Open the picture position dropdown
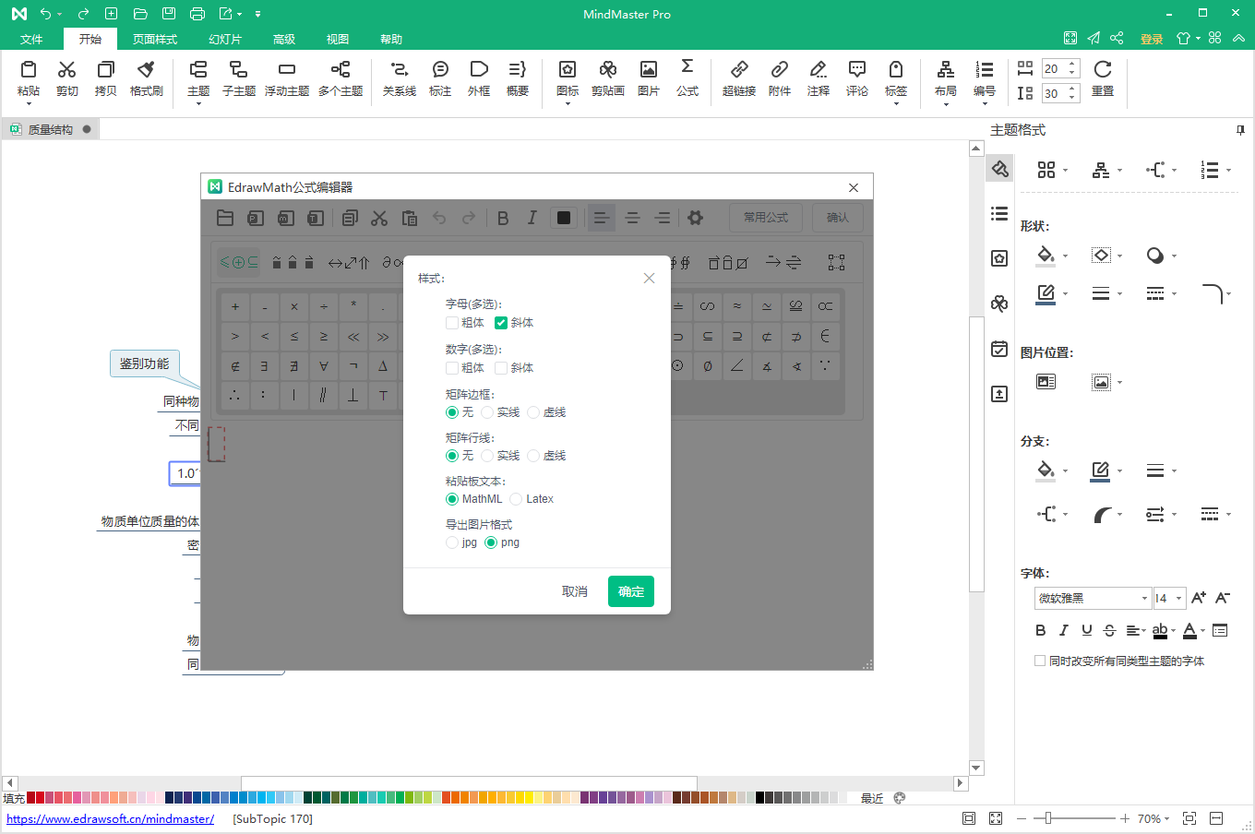 tap(1120, 382)
